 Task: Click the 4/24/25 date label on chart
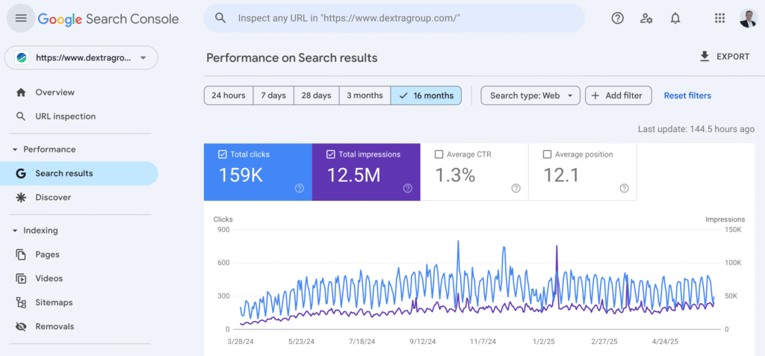[x=665, y=341]
